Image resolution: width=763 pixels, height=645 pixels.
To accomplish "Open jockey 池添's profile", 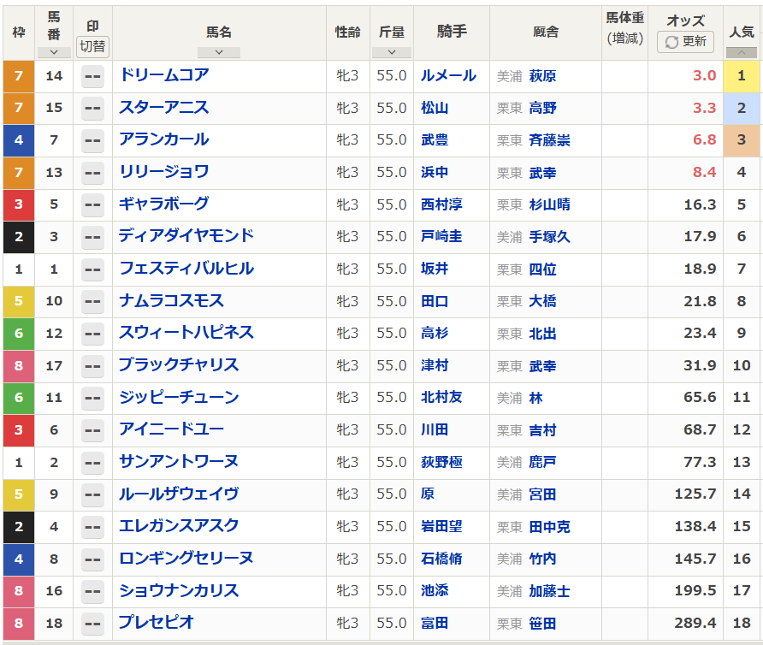I will (435, 590).
